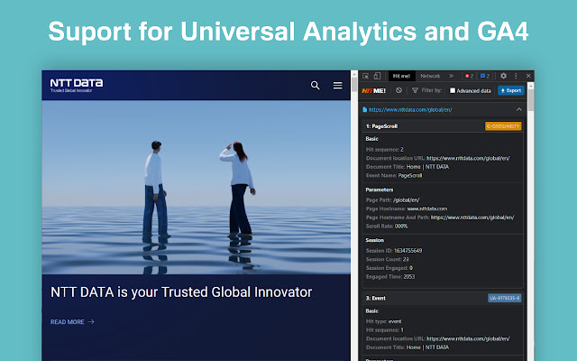Click the search icon on NTT DATA site

click(x=315, y=86)
